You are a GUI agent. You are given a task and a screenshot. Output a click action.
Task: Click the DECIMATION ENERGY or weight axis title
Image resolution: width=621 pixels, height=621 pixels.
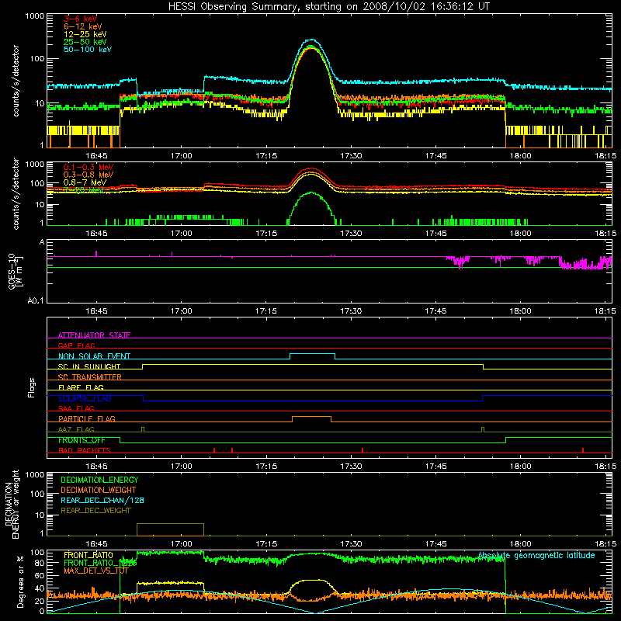tap(12, 504)
